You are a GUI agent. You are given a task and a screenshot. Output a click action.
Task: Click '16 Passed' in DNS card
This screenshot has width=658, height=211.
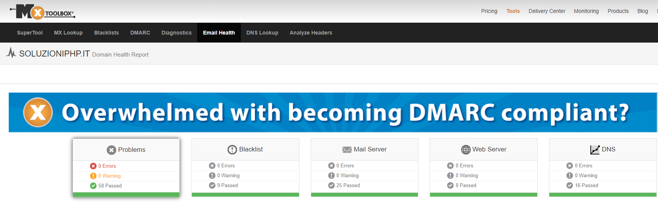tap(587, 185)
